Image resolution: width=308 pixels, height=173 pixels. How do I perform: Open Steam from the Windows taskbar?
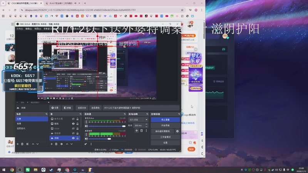coord(51,170)
